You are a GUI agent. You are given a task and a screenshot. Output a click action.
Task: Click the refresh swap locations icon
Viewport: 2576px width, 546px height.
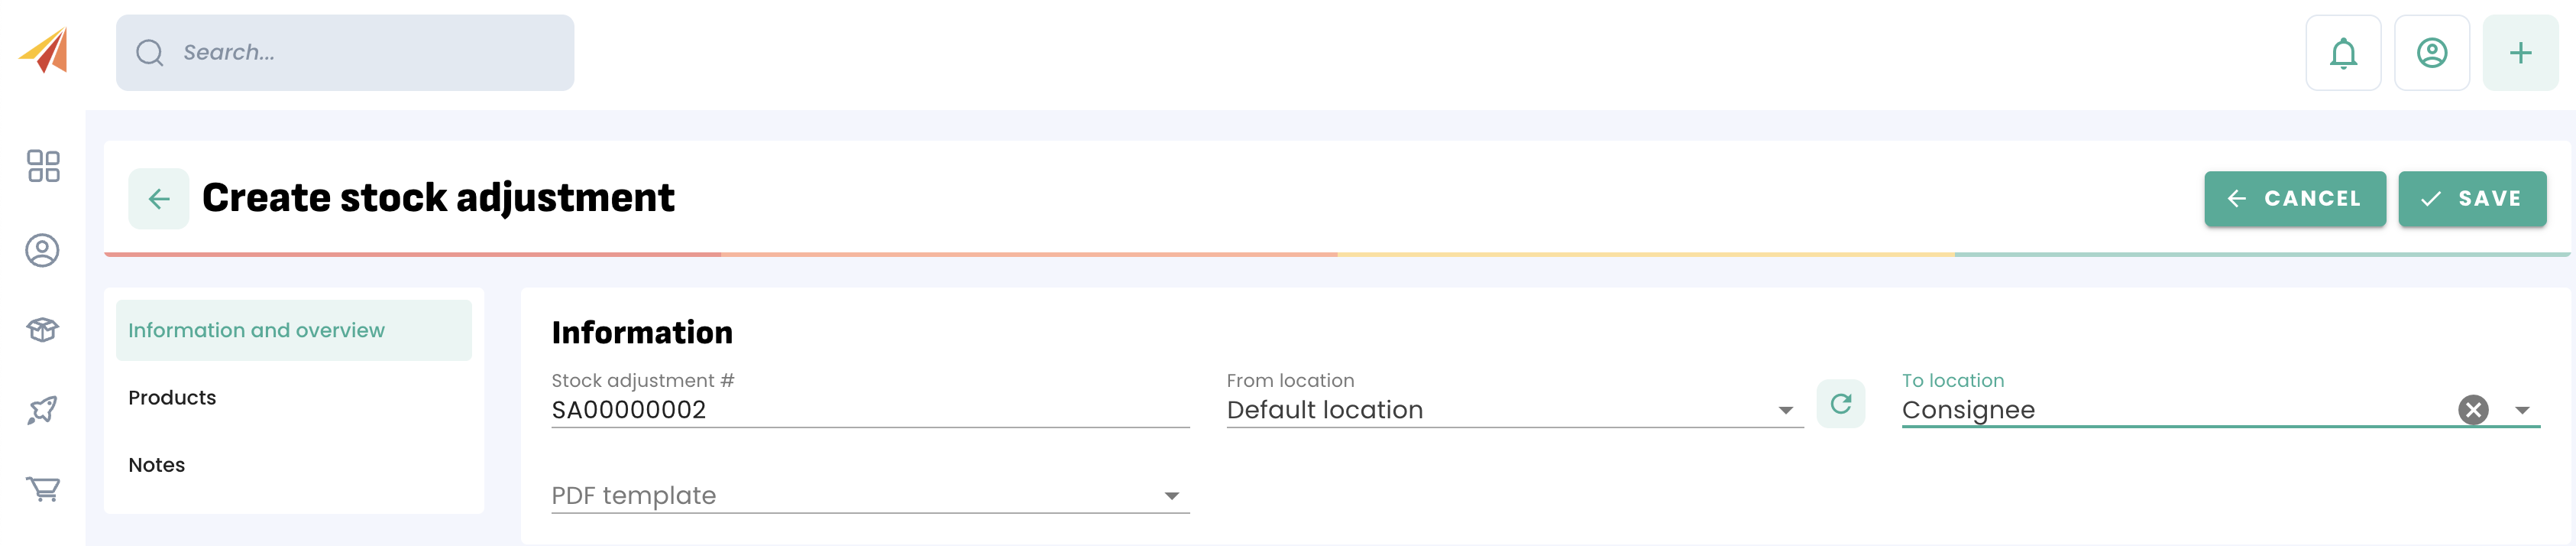click(1840, 404)
